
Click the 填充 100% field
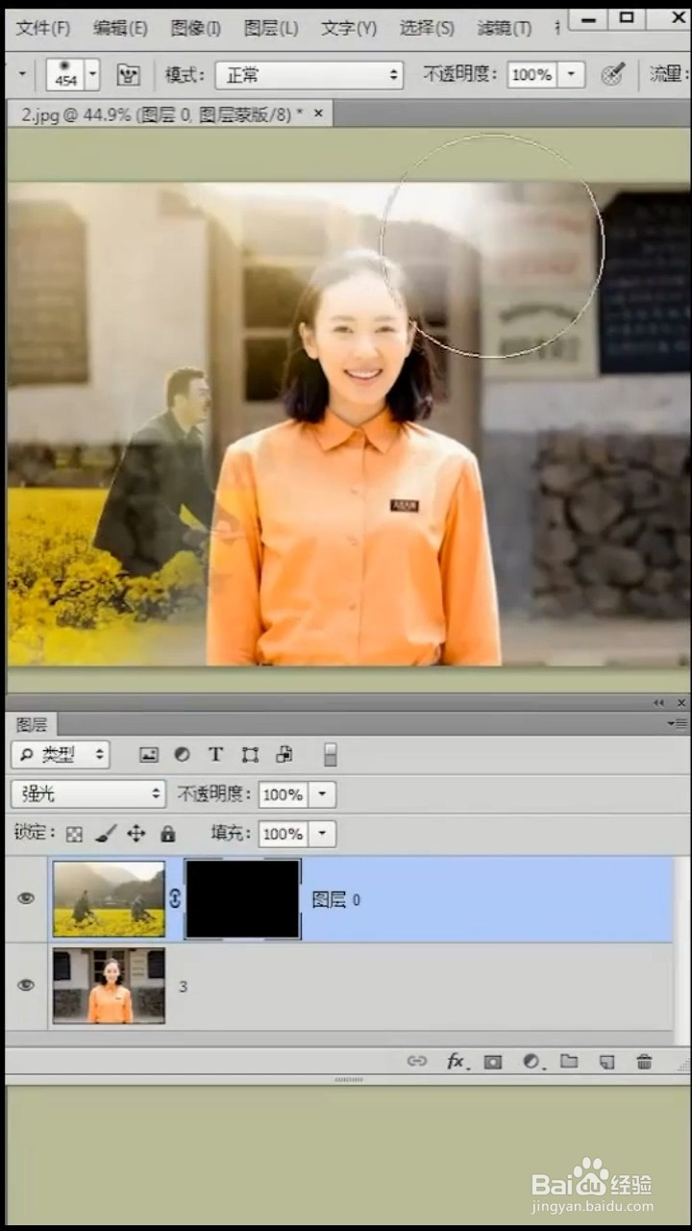point(284,834)
